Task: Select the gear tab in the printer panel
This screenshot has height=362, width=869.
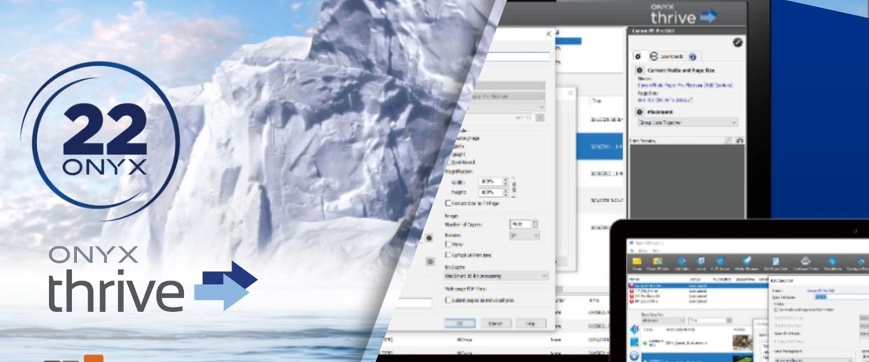Action: click(x=638, y=57)
